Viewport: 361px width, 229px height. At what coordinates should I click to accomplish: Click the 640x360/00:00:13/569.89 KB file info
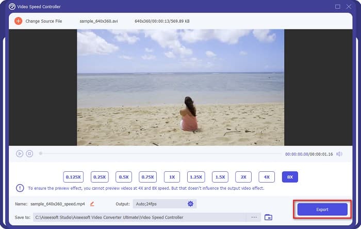[x=162, y=21]
